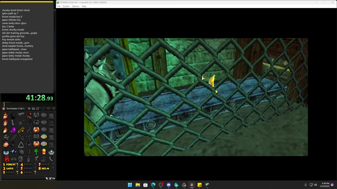Click the lit Lanky barrel icon
The width and height of the screenshot is (337, 189).
click(x=36, y=130)
